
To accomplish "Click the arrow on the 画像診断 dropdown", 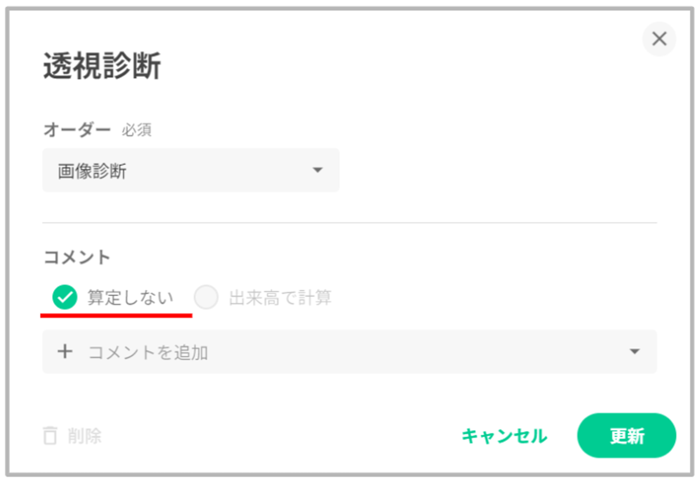I will point(317,170).
